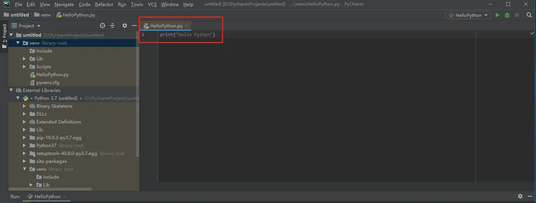
Task: Expand the Python37 library root node
Action: (x=24, y=145)
